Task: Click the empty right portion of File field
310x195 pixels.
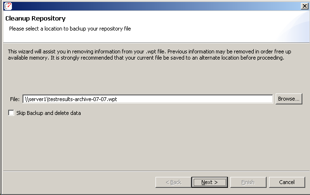Action: click(195, 99)
